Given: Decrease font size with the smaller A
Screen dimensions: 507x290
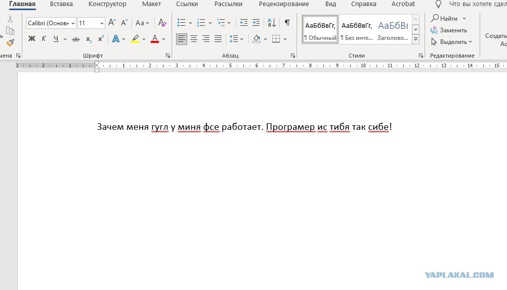Looking at the screenshot, I should click(124, 23).
